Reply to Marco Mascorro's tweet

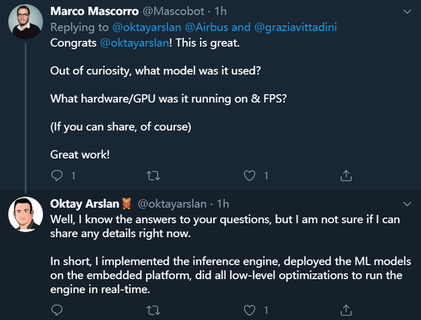[57, 175]
